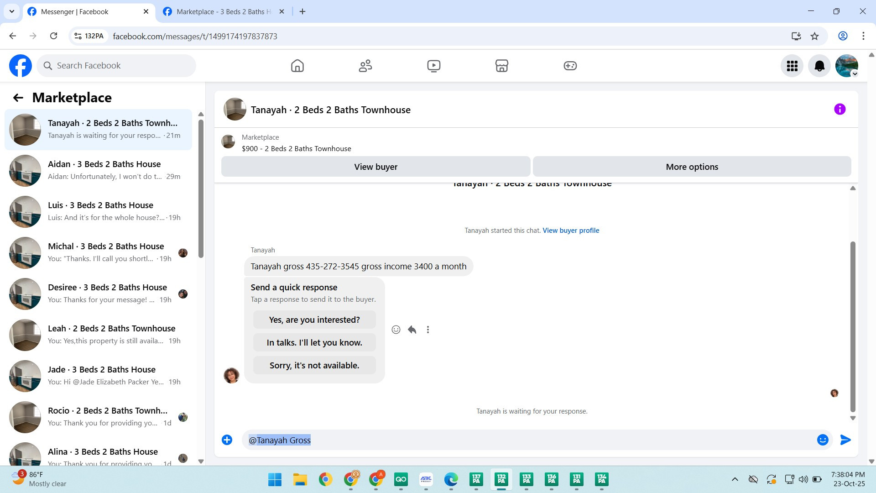Screen dimensions: 876x493
Task: Open the three-dot message options menu
Action: click(x=428, y=330)
